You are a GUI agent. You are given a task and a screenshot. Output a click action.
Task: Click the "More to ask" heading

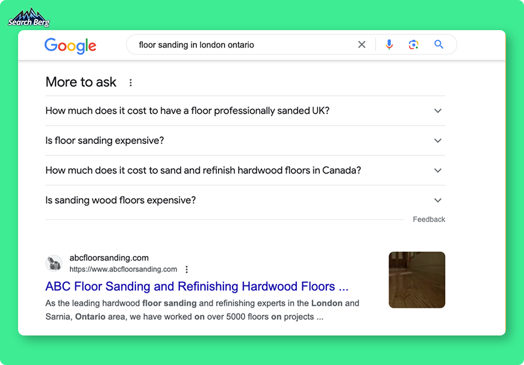(x=81, y=83)
